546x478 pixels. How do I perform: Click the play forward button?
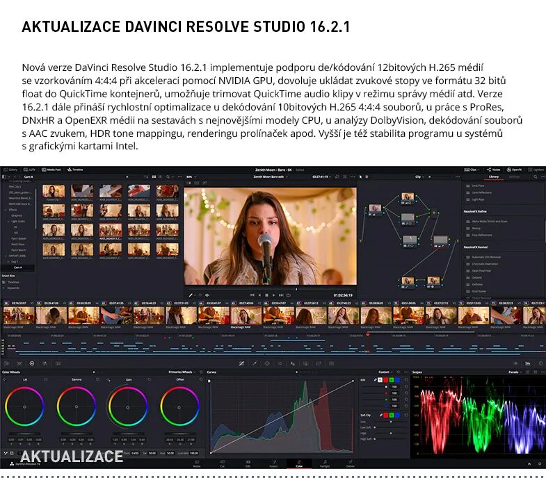click(274, 295)
